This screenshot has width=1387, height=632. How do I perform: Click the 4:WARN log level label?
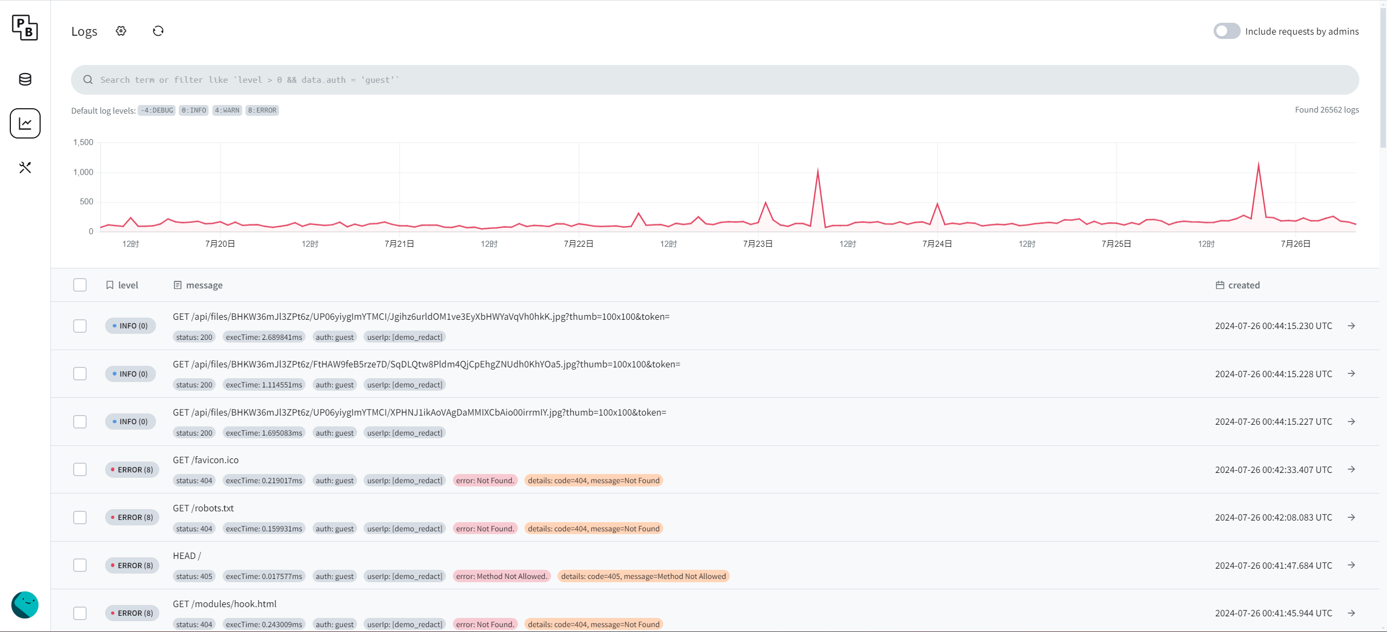coord(227,110)
